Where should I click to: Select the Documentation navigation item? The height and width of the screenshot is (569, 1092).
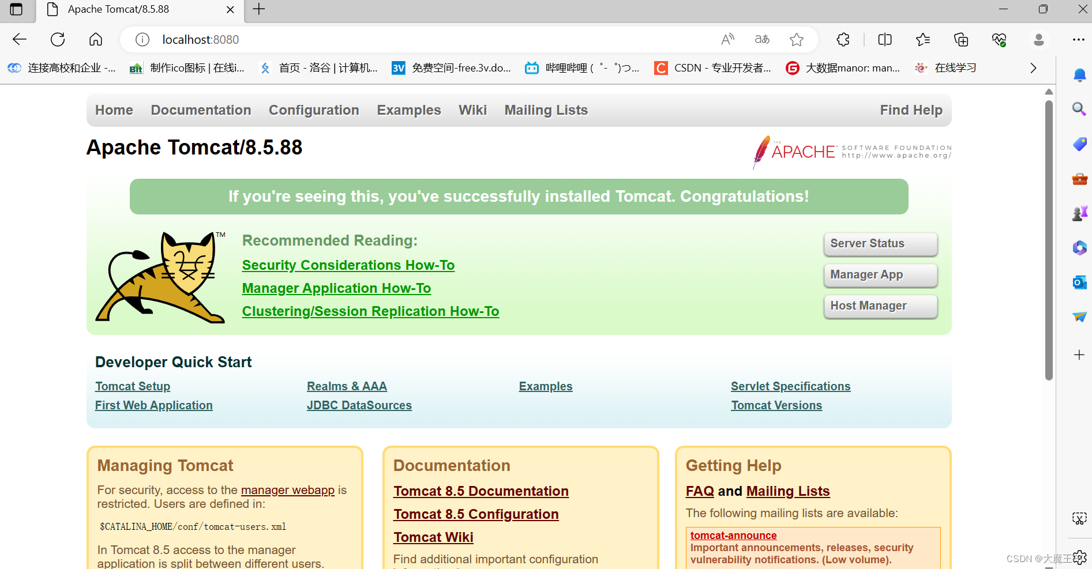(201, 110)
